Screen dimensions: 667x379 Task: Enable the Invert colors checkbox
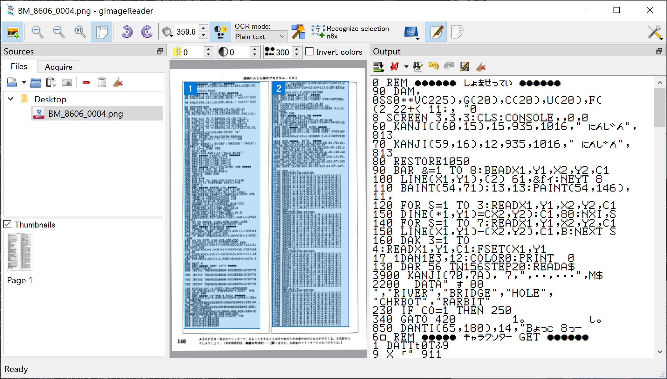(309, 52)
